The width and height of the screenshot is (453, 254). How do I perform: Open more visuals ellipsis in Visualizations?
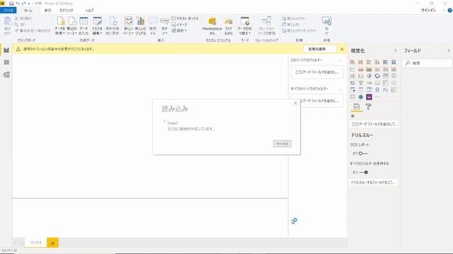click(x=377, y=97)
